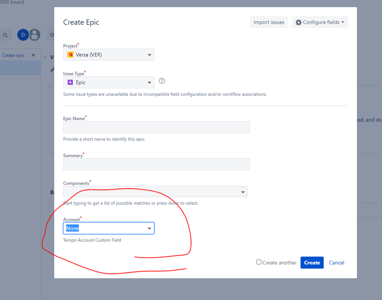Click the Project label
The width and height of the screenshot is (382, 300).
[x=70, y=46]
